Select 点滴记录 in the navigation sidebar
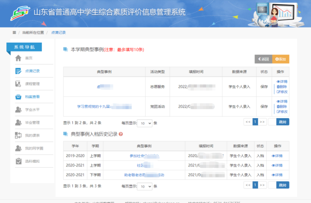The height and width of the screenshot is (203, 311). 32,71
